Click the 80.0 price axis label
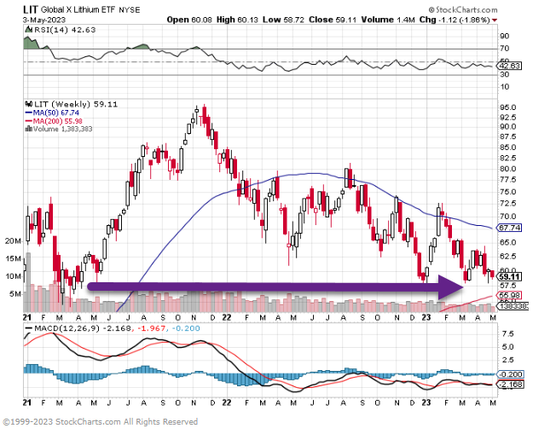This screenshot has width=556, height=434. coord(507,169)
